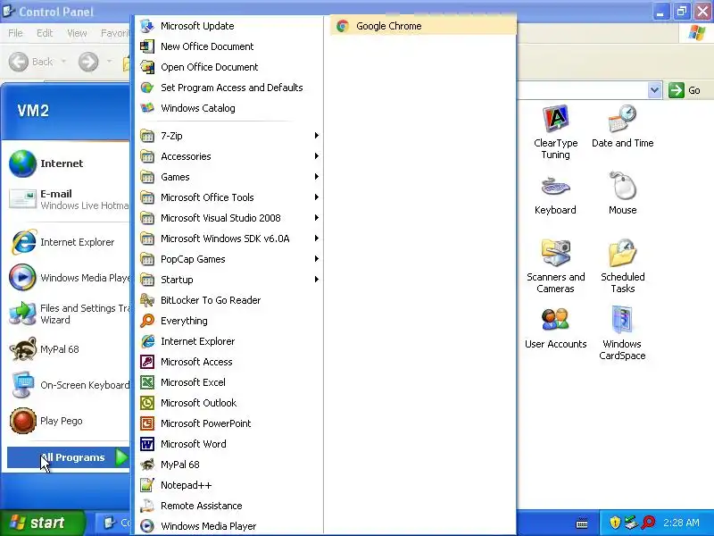Expand Microsoft Windows SDK v6.0A folder
Image resolution: width=714 pixels, height=536 pixels.
click(x=229, y=239)
